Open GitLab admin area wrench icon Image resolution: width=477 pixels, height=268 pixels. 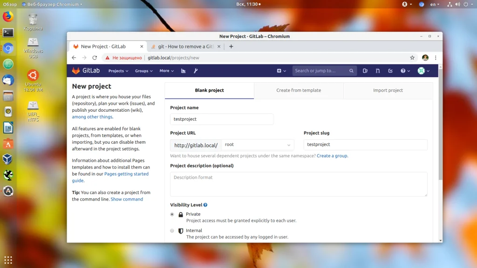click(196, 71)
